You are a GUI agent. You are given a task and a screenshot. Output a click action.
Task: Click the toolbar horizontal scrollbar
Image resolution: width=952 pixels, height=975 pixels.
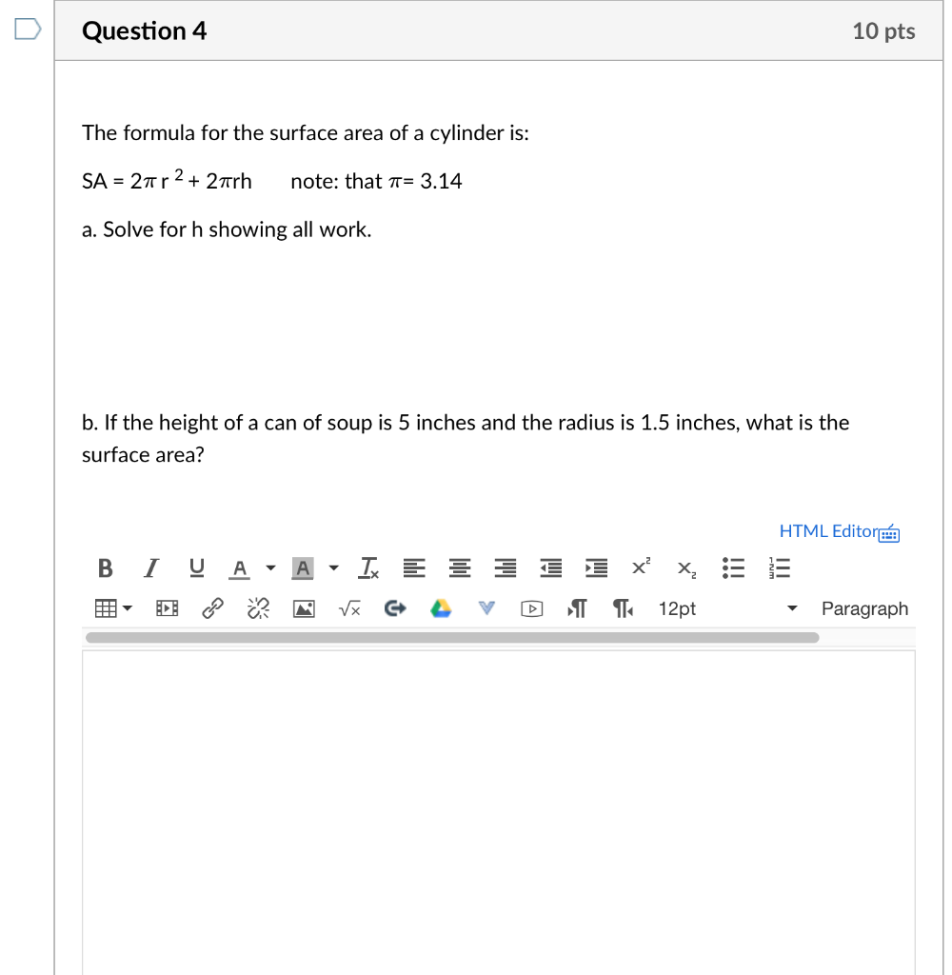pyautogui.click(x=452, y=637)
